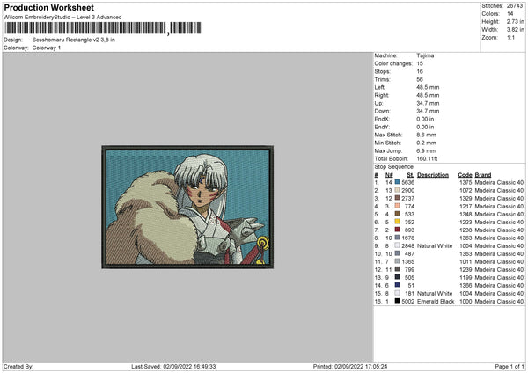Screen dimensions: 528x373
Task: Click the 'Stop Sequence:' heading
Action: 394,166
